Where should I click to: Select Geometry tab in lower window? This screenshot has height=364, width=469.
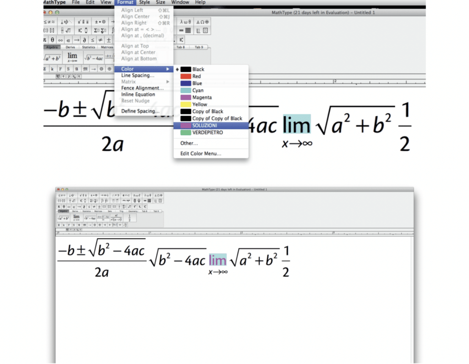(133, 211)
